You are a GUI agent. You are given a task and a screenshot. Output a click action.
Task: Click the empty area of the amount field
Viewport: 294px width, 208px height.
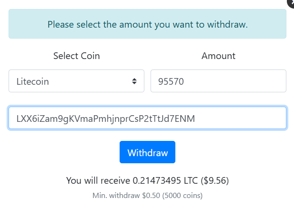[x=234, y=81]
